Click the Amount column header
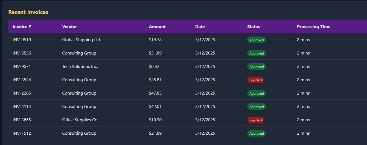Image resolution: width=367 pixels, height=145 pixels. click(157, 27)
